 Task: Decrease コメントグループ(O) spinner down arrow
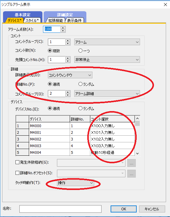[68, 95]
